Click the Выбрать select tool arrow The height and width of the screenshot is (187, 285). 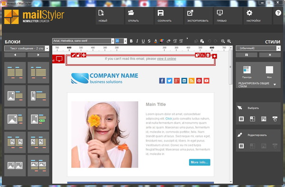point(240,108)
